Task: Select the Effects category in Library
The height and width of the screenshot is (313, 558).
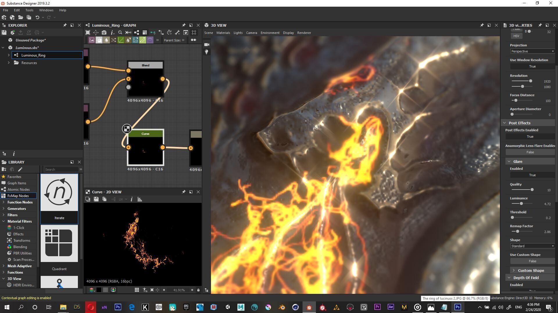Action: point(18,234)
